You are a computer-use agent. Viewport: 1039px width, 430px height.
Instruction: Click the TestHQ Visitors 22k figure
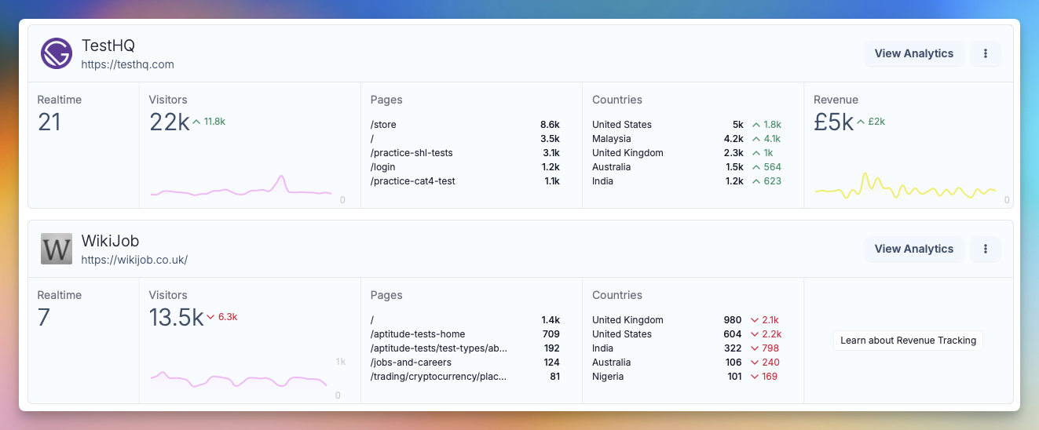(170, 122)
